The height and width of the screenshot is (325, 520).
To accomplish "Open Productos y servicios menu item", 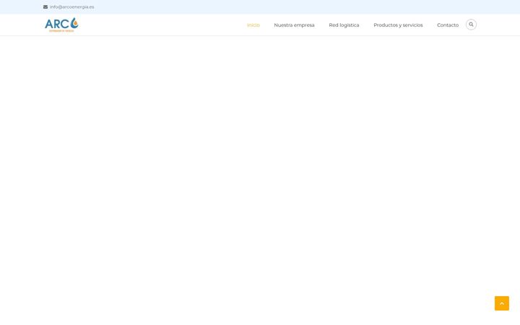I will click(398, 25).
